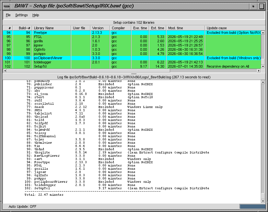Click the Compiler column header

point(120,28)
